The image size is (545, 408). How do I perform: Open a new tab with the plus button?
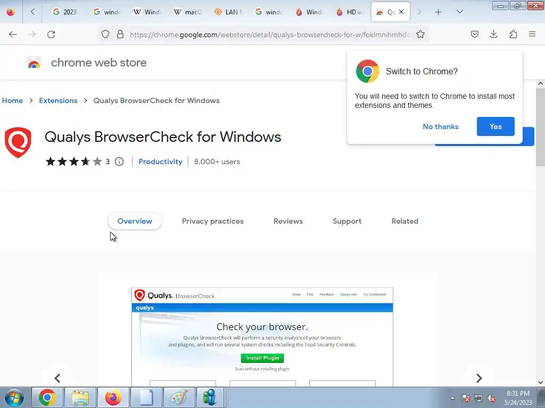[x=439, y=12]
